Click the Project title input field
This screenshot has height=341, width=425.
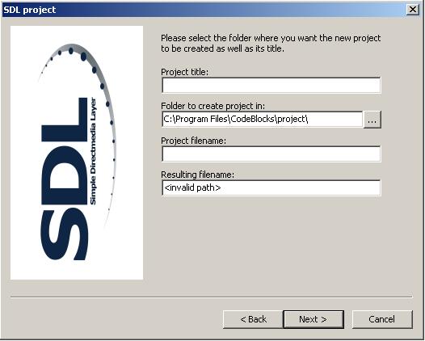coord(271,85)
